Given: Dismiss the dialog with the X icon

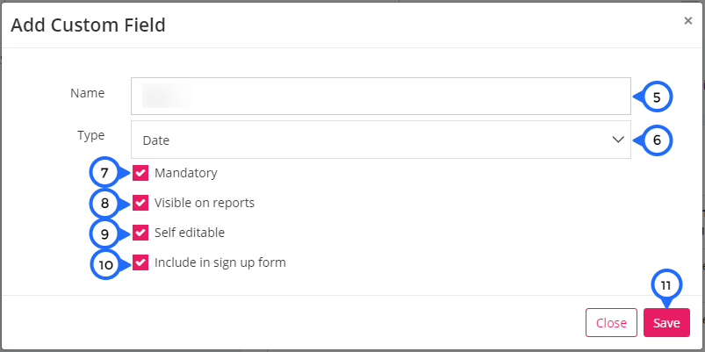Looking at the screenshot, I should tap(688, 20).
